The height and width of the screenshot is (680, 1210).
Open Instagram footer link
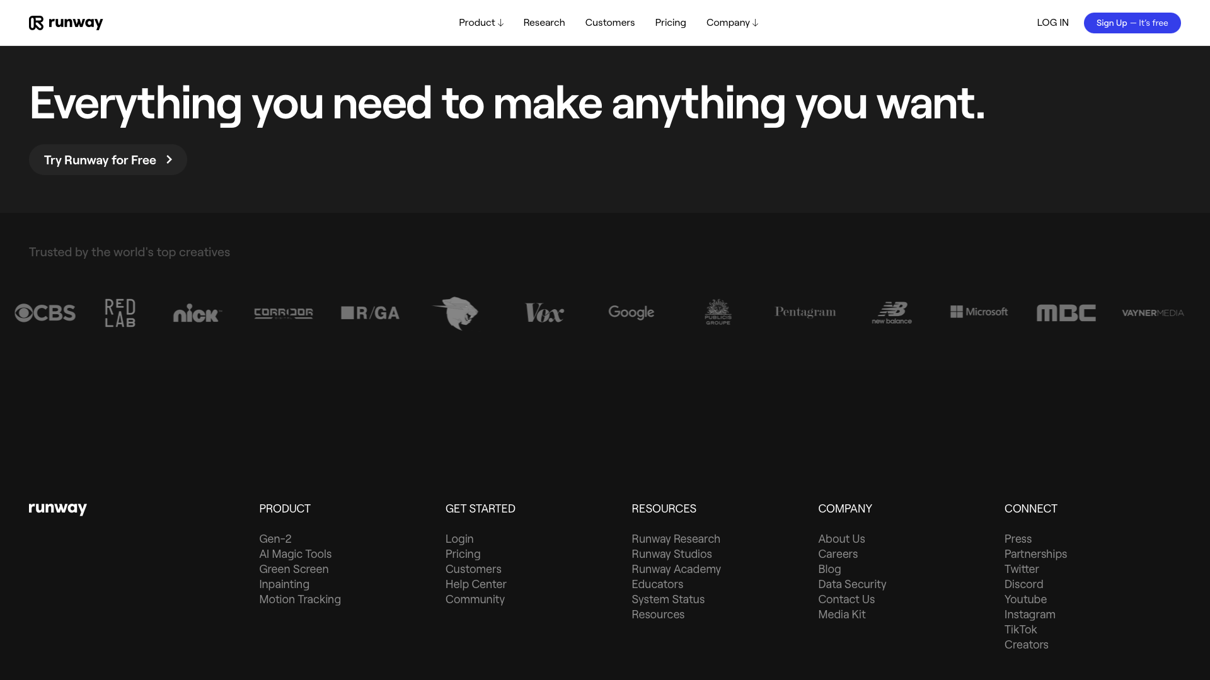1030,615
